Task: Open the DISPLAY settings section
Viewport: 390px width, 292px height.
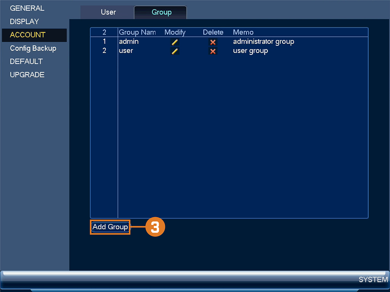Action: (24, 22)
